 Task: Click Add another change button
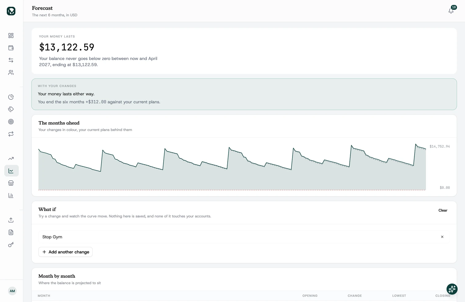click(x=66, y=252)
